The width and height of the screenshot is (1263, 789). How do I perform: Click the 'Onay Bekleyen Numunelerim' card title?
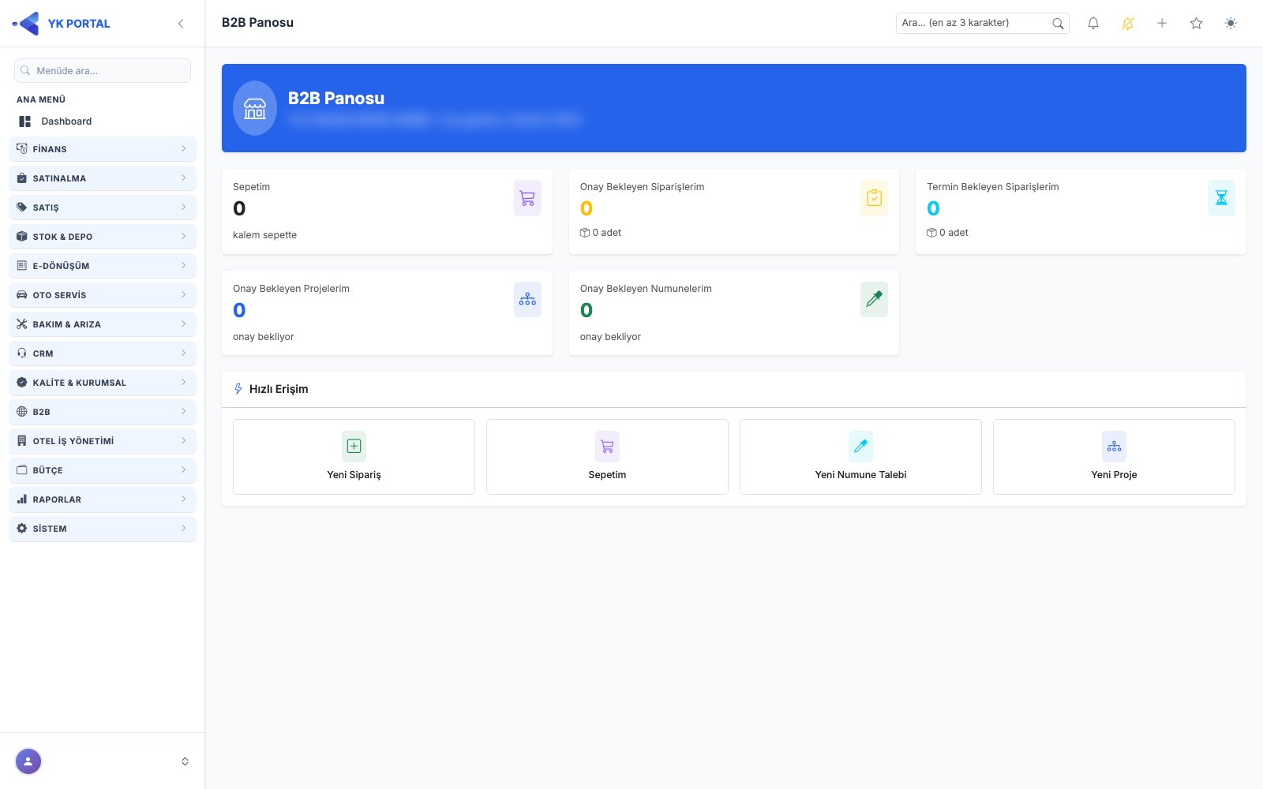point(646,289)
